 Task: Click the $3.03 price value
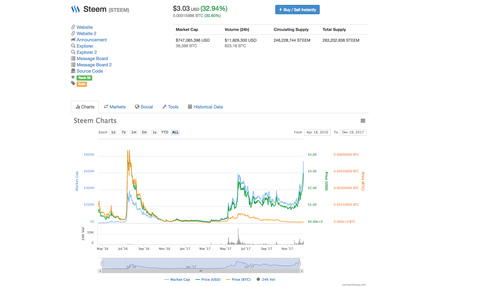click(181, 8)
